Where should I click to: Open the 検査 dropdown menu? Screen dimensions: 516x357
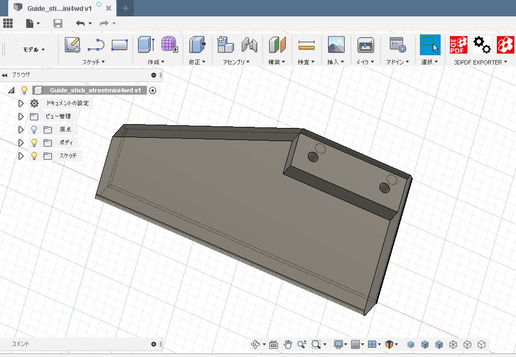[306, 62]
